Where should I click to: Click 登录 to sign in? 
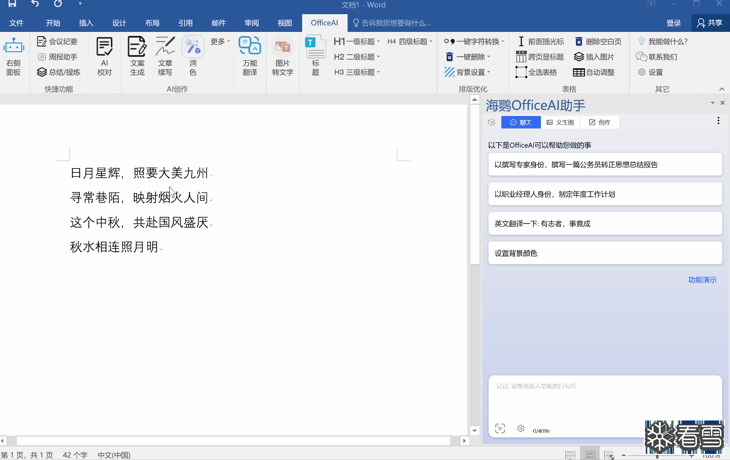(674, 23)
